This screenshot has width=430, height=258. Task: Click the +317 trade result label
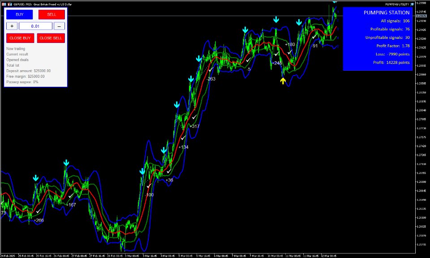194,126
